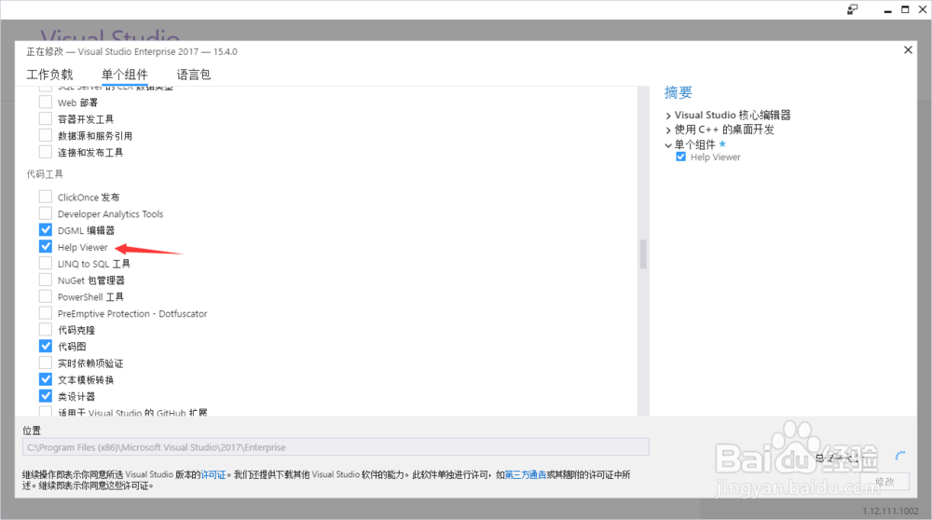The image size is (932, 520).
Task: Enable LINQ to SQL 工具
Action: coord(46,264)
